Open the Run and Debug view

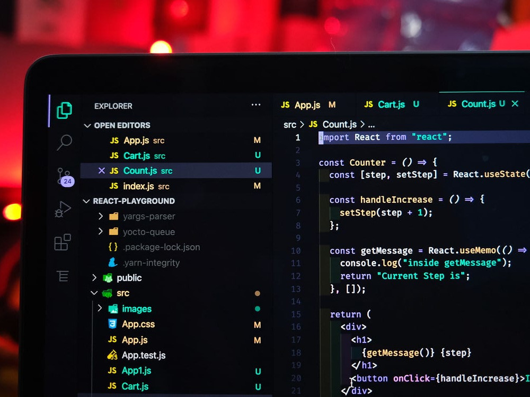[x=63, y=209]
